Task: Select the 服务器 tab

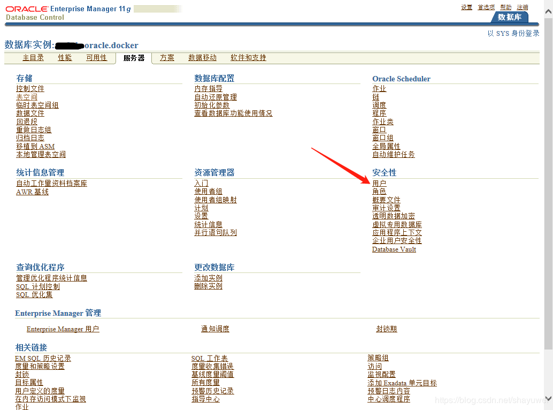Action: [x=134, y=58]
